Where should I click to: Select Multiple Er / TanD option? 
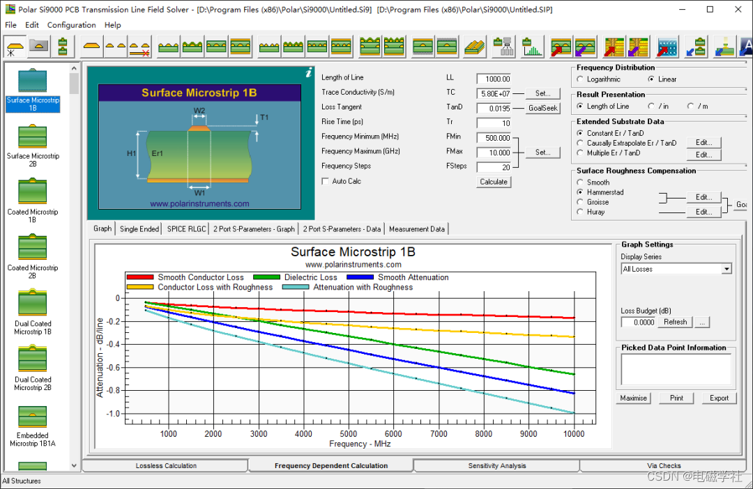point(580,153)
